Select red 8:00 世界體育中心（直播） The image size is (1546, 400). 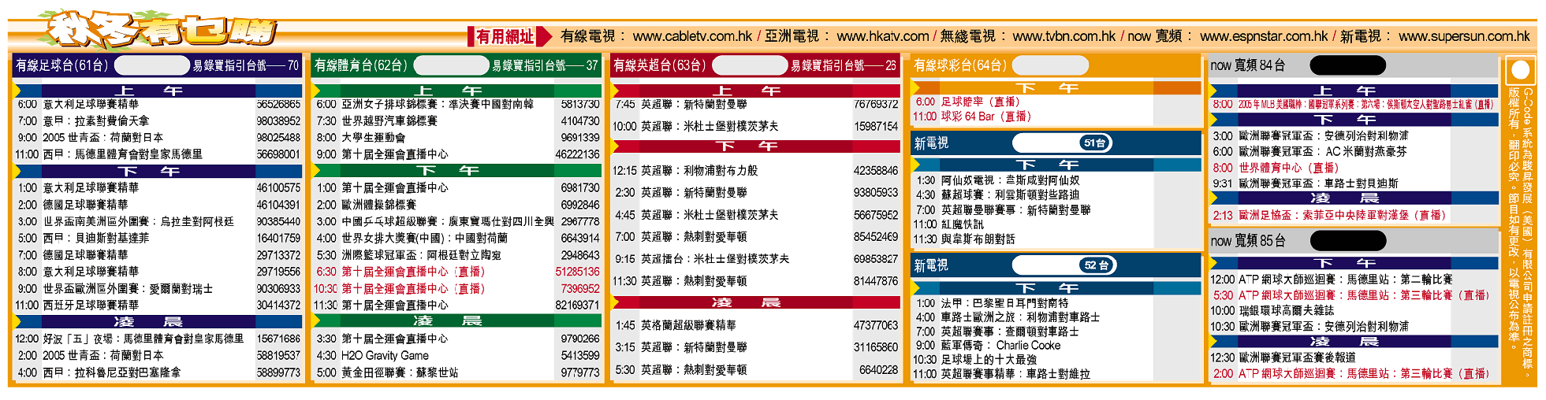click(1276, 168)
